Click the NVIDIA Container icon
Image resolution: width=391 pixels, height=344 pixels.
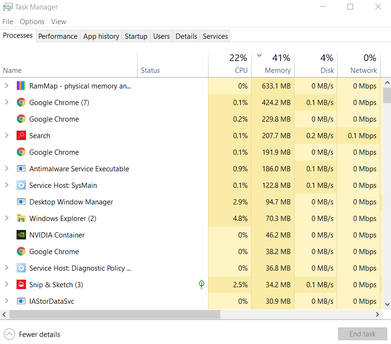[x=21, y=235]
